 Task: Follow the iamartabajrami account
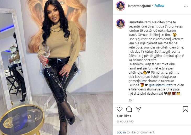click(x=159, y=6)
